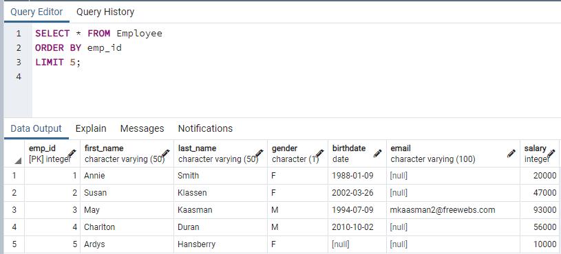
Task: Show the Notifications tab
Action: pyautogui.click(x=205, y=128)
